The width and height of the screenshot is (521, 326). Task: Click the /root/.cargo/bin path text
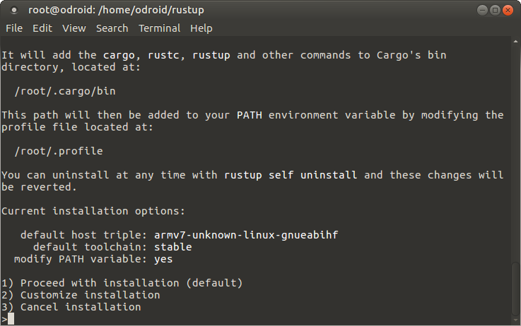point(65,91)
